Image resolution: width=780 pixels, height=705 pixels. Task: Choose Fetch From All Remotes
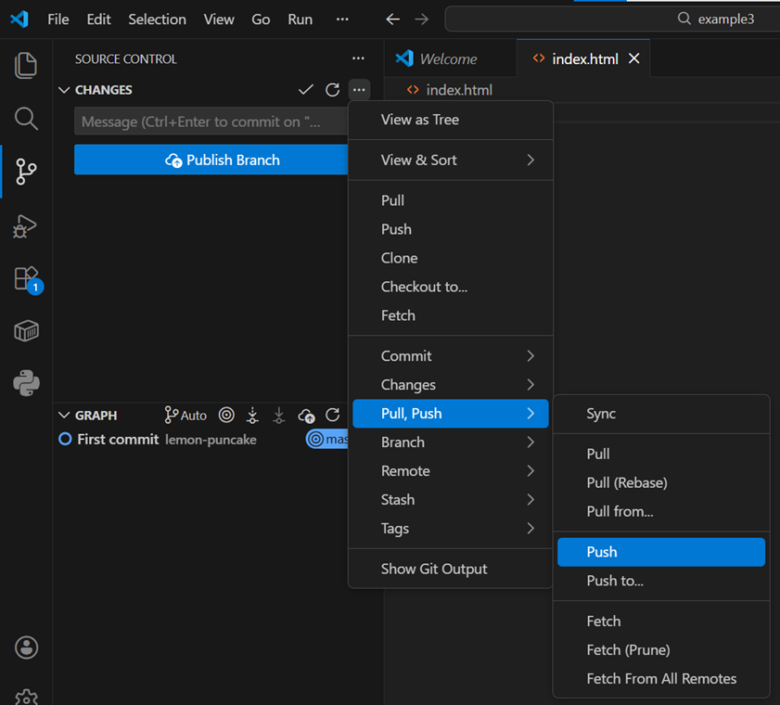tap(661, 678)
